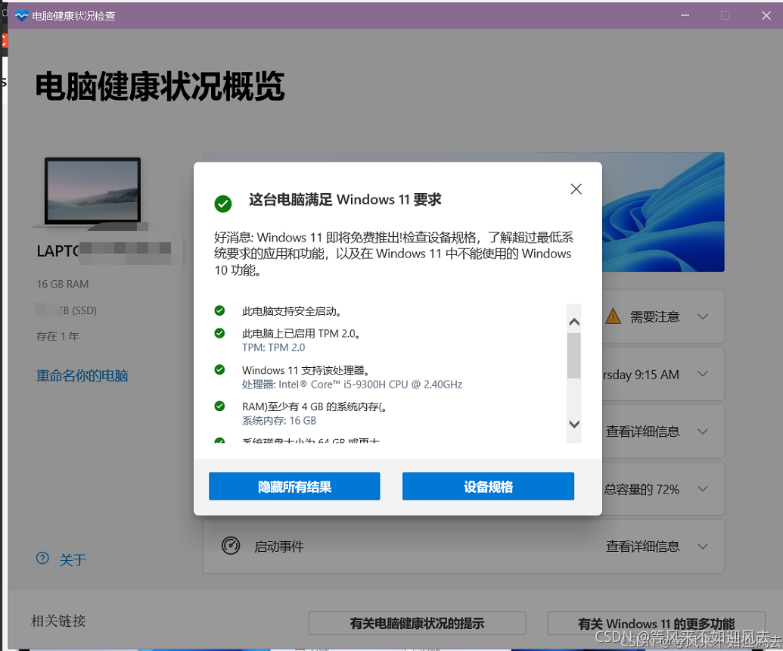
Task: Click the 16 GB RAM text under laptop
Action: click(x=63, y=284)
